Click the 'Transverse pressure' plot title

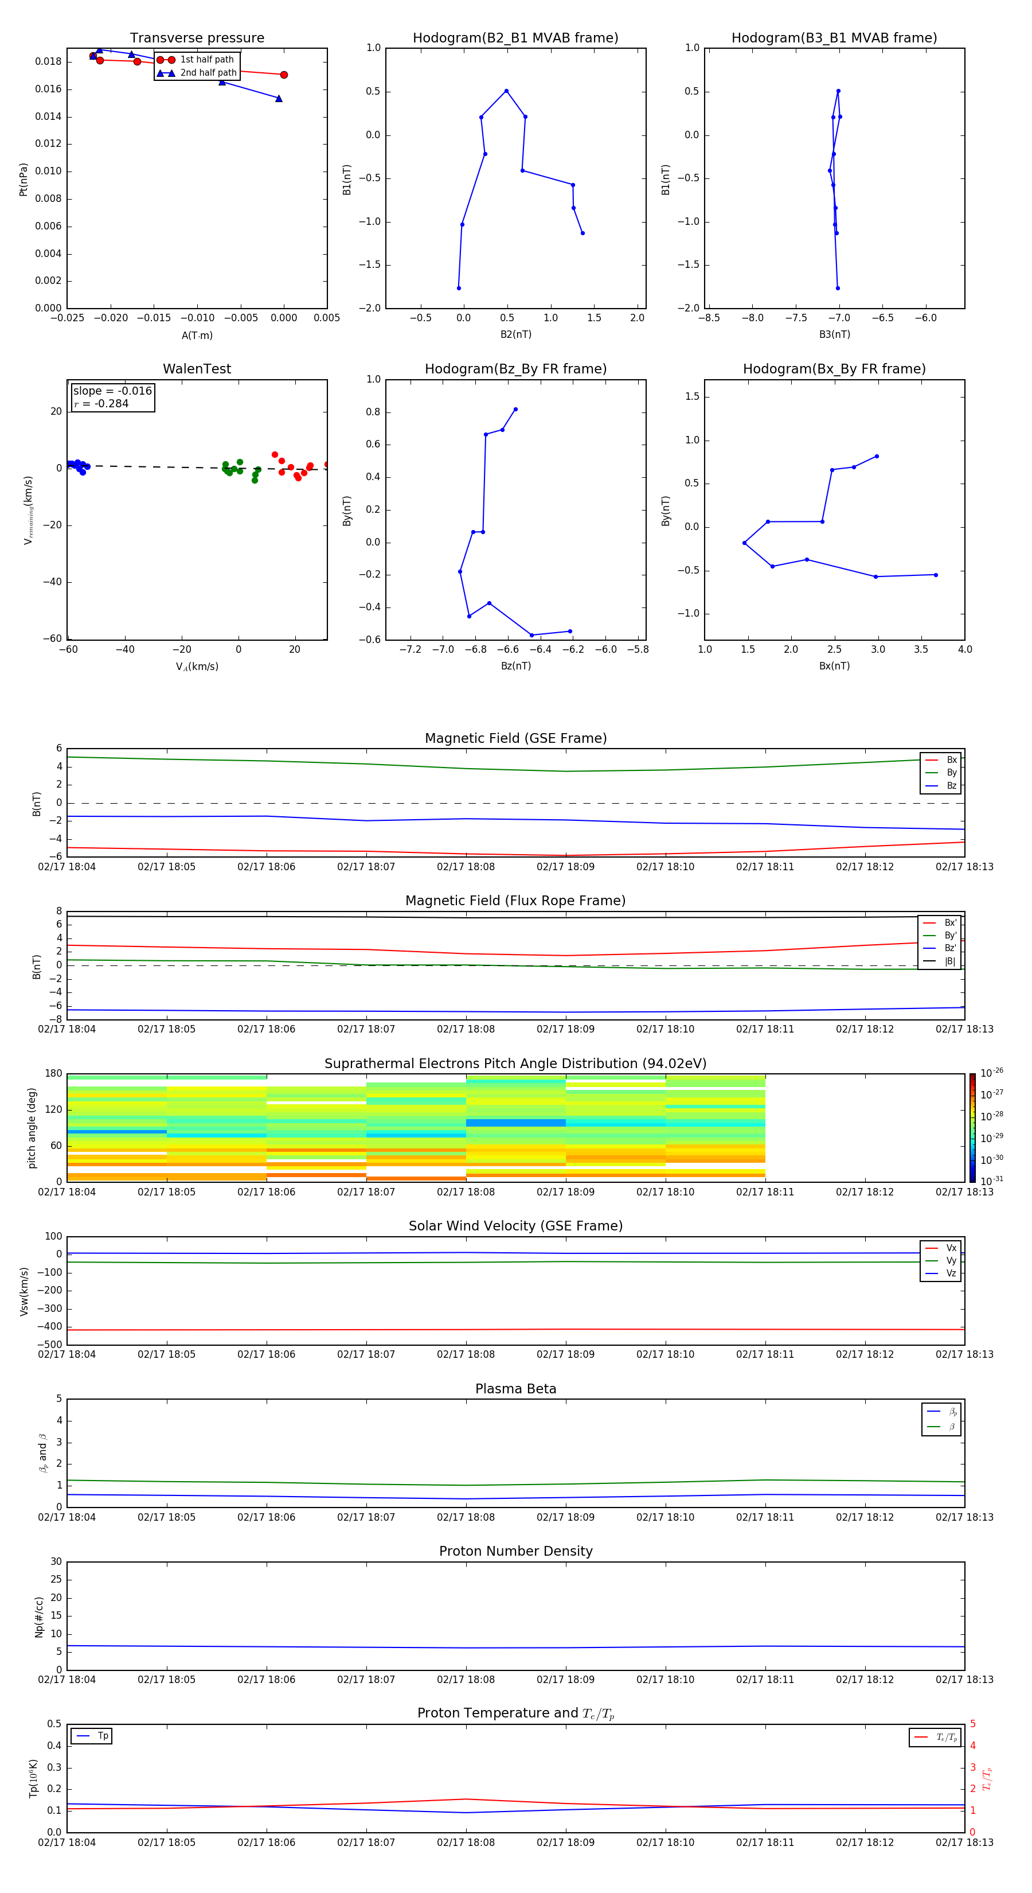pos(197,38)
